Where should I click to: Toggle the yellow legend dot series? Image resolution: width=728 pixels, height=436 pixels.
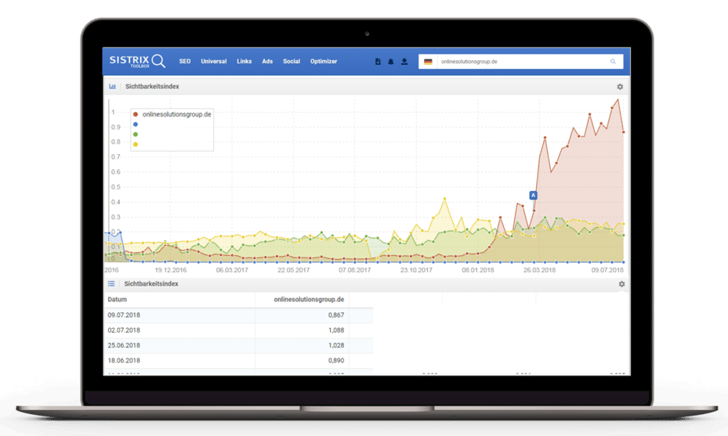pyautogui.click(x=136, y=144)
